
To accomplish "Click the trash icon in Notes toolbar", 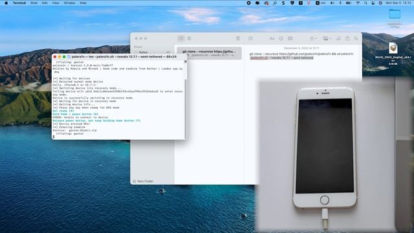I will click(x=238, y=39).
